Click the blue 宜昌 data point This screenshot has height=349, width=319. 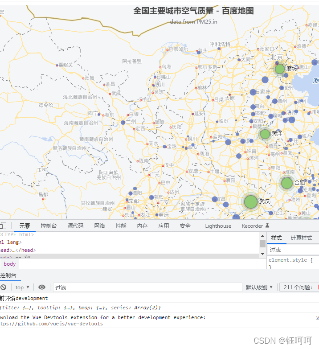pos(215,199)
